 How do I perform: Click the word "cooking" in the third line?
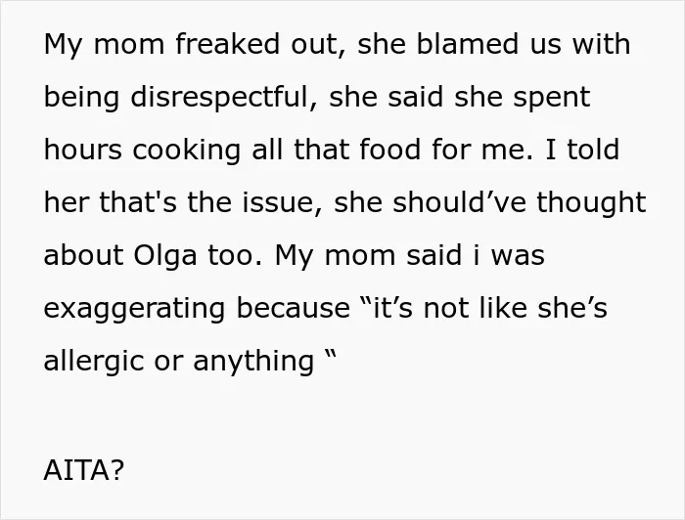point(187,151)
